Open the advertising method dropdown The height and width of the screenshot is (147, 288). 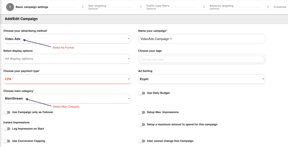tap(67, 39)
